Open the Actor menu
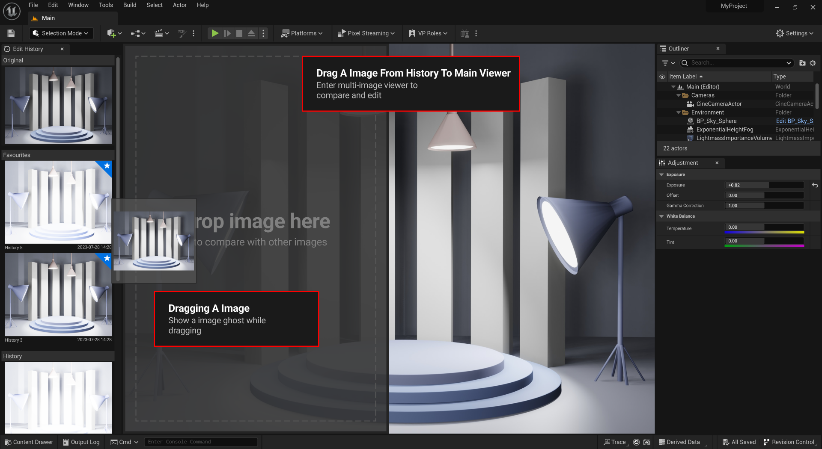This screenshot has height=449, width=822. (180, 5)
